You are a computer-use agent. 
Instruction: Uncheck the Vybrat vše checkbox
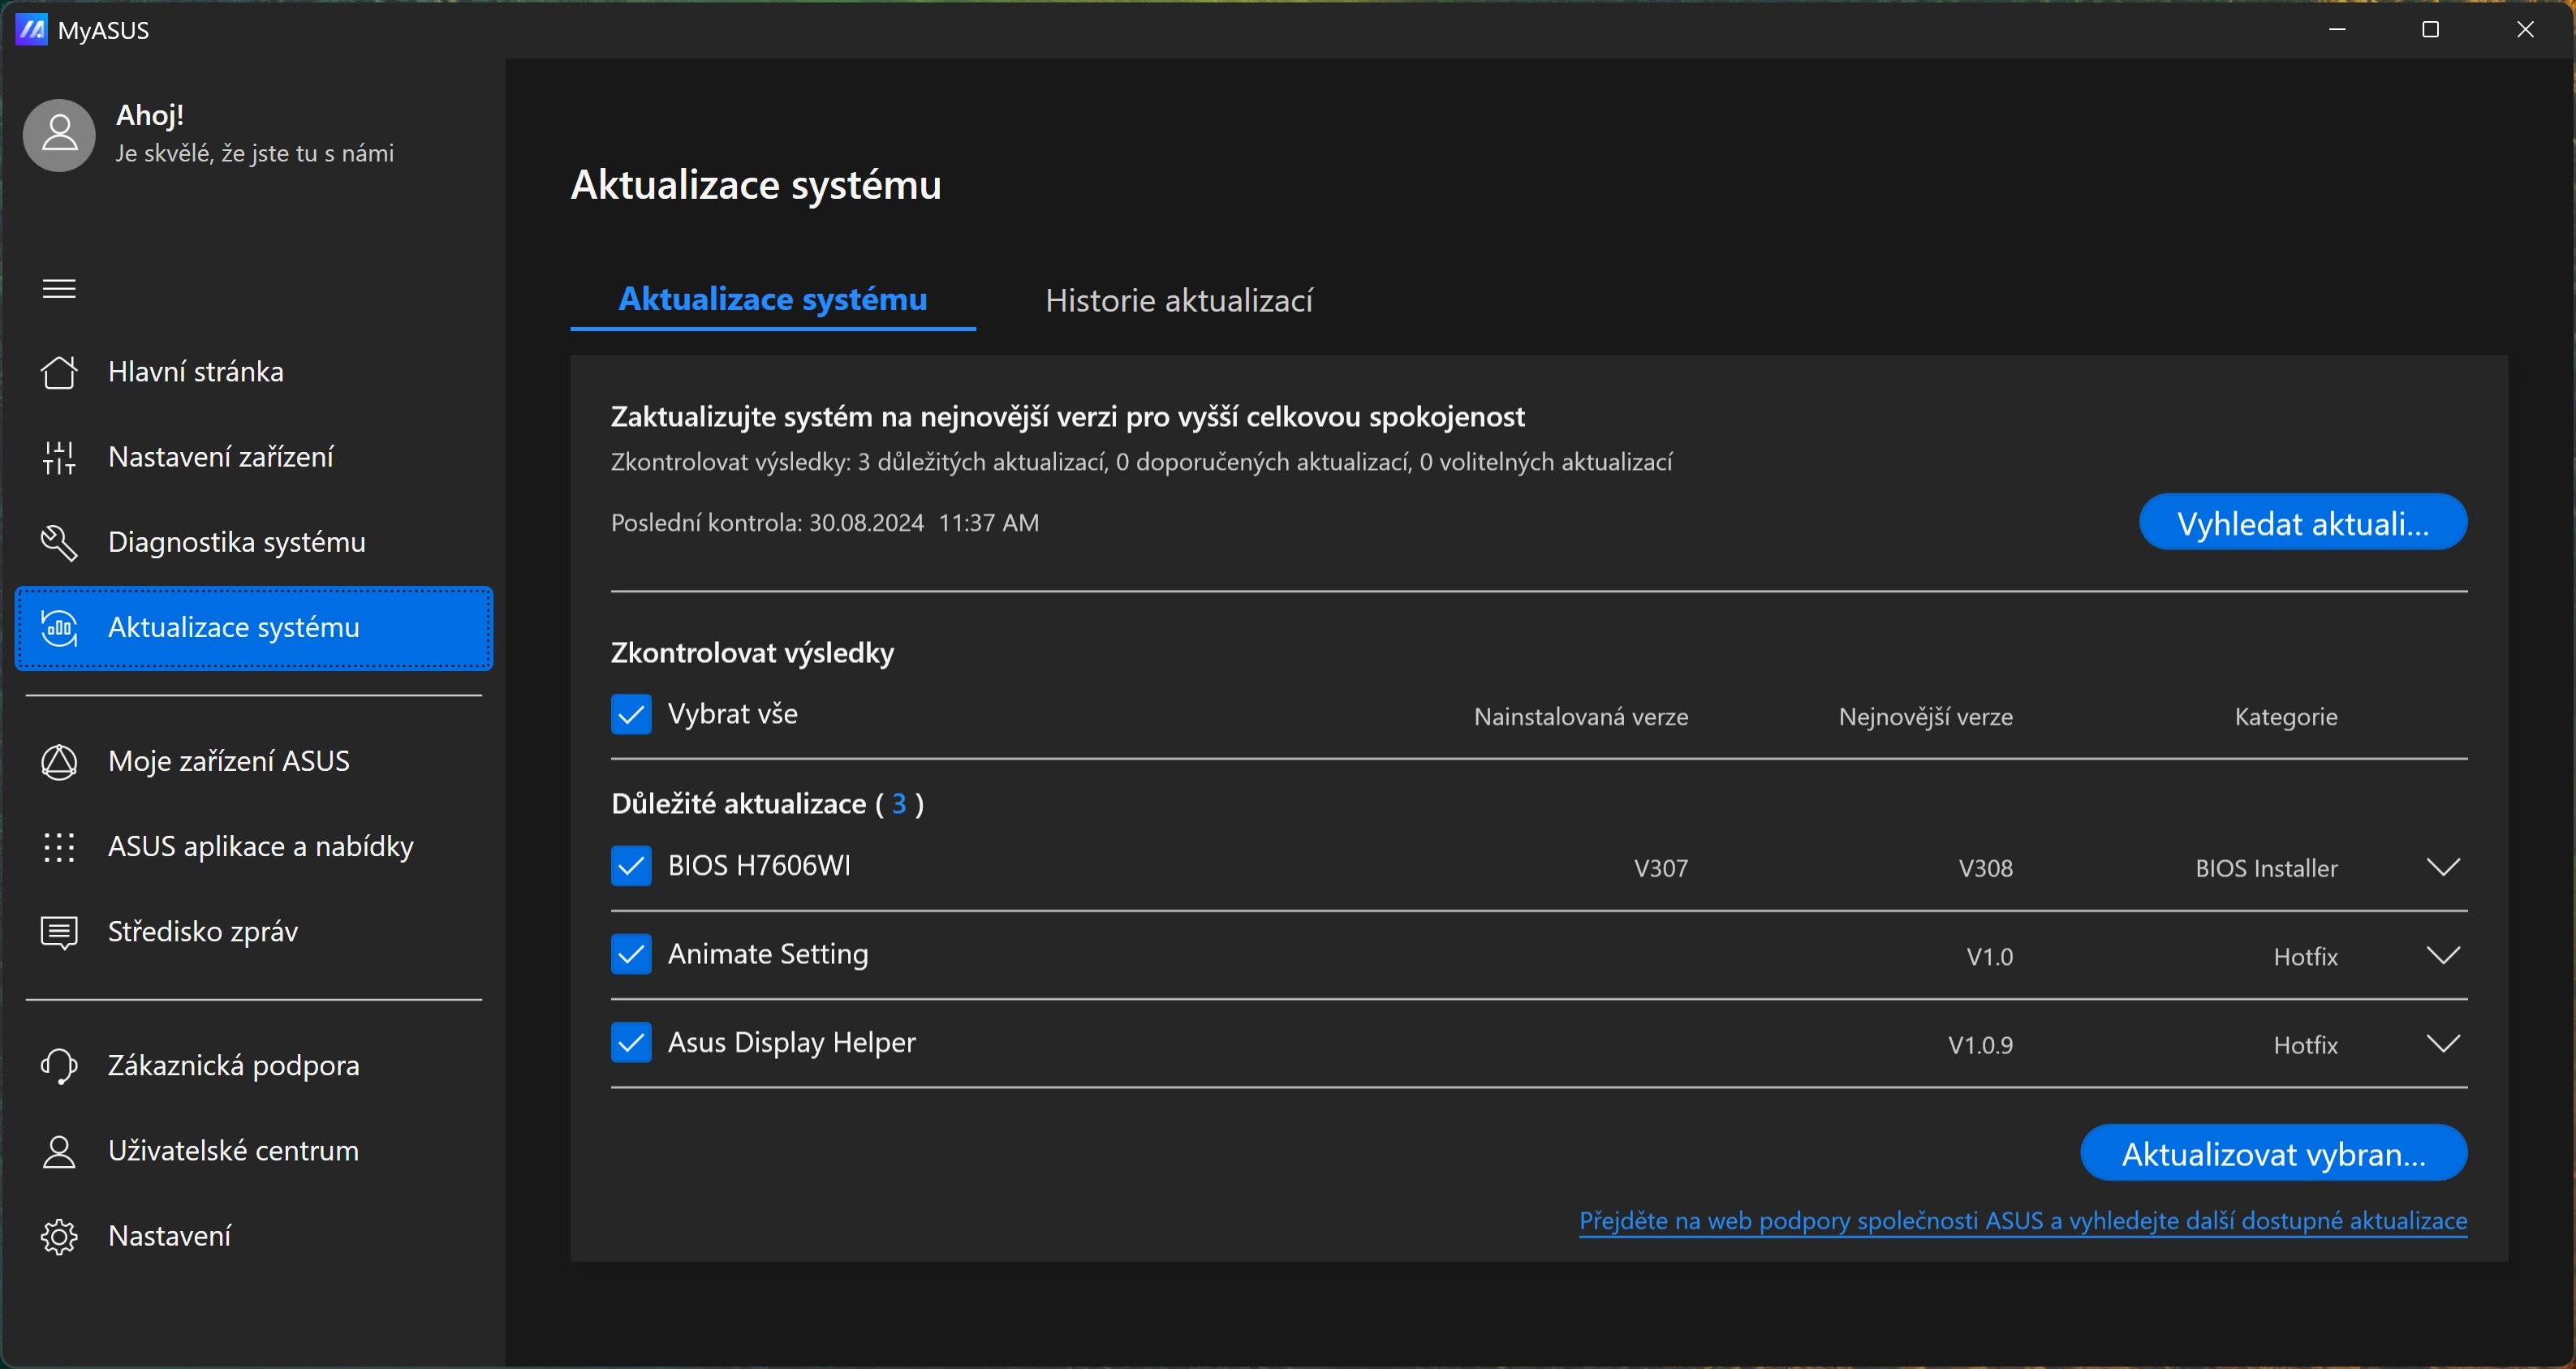point(631,713)
